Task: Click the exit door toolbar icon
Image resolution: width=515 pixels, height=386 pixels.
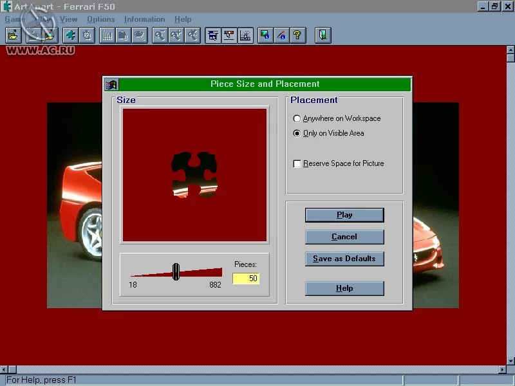Action: click(323, 35)
